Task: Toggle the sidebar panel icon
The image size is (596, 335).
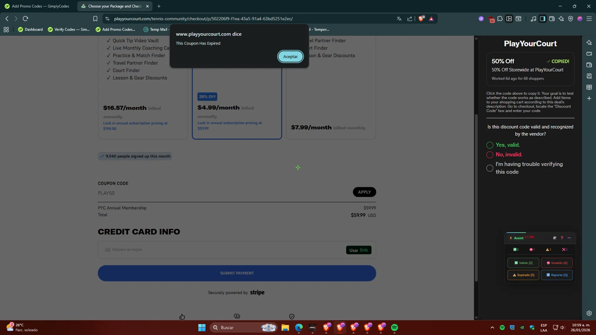Action: point(542,19)
